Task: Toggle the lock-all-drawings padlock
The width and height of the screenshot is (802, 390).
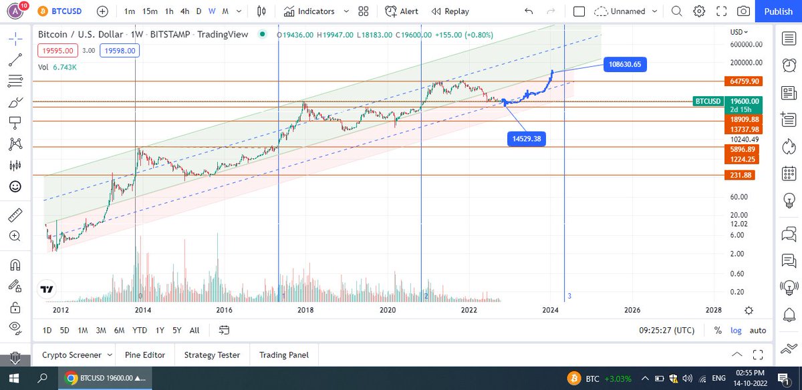Action: point(14,307)
